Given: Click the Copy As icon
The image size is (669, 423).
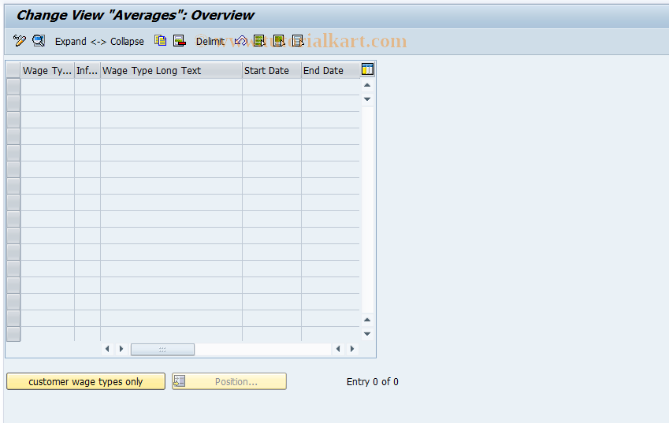Looking at the screenshot, I should tap(161, 41).
